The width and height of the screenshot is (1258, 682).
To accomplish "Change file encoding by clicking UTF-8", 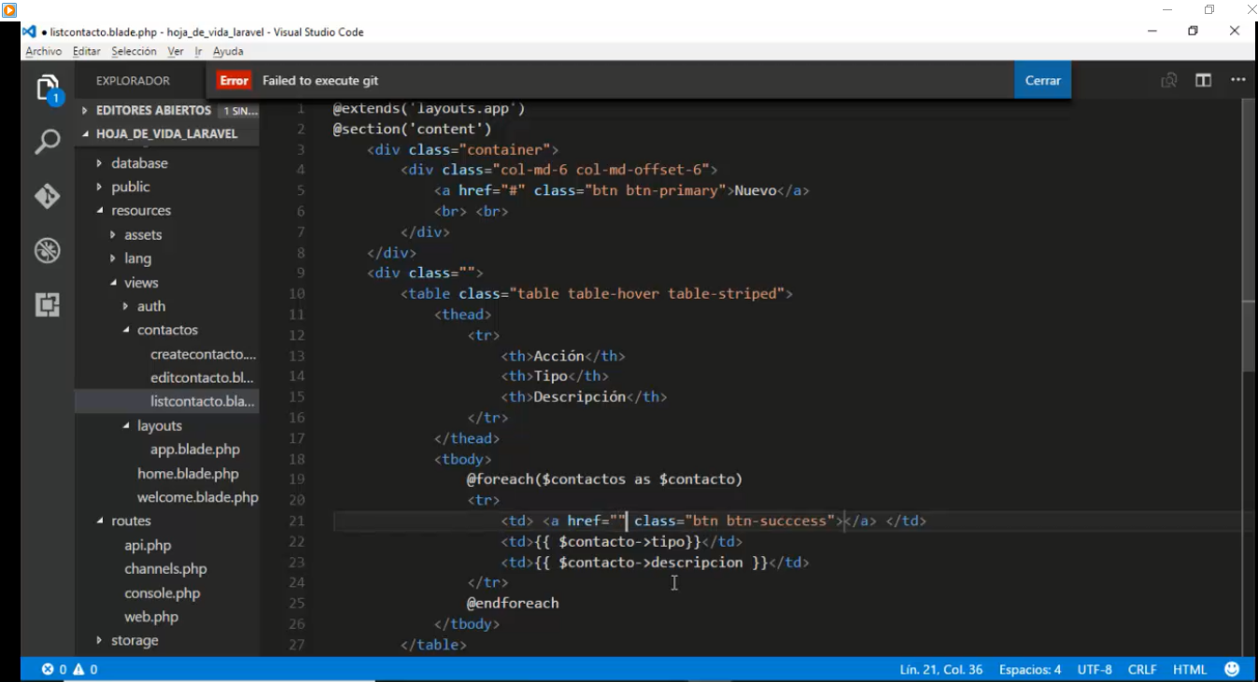I will point(1095,669).
